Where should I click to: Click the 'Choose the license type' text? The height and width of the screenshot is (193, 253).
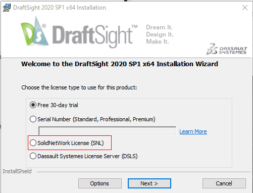(79, 87)
